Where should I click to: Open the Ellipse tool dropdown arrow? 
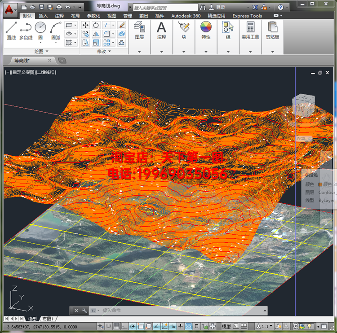(x=75, y=34)
